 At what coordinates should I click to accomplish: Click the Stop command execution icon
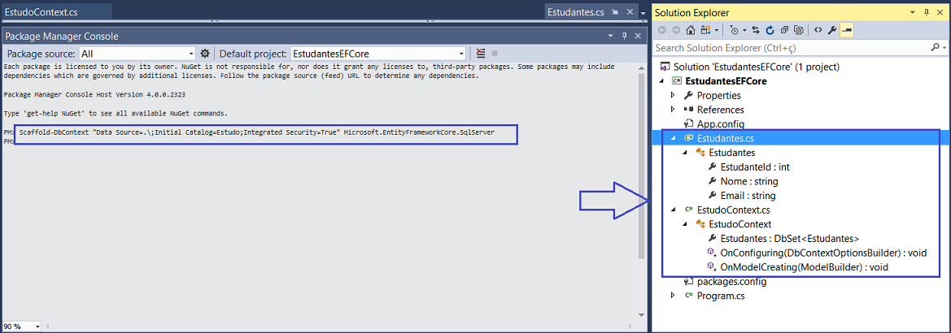click(495, 53)
